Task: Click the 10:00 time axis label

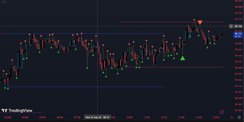Action: [x=129, y=117]
